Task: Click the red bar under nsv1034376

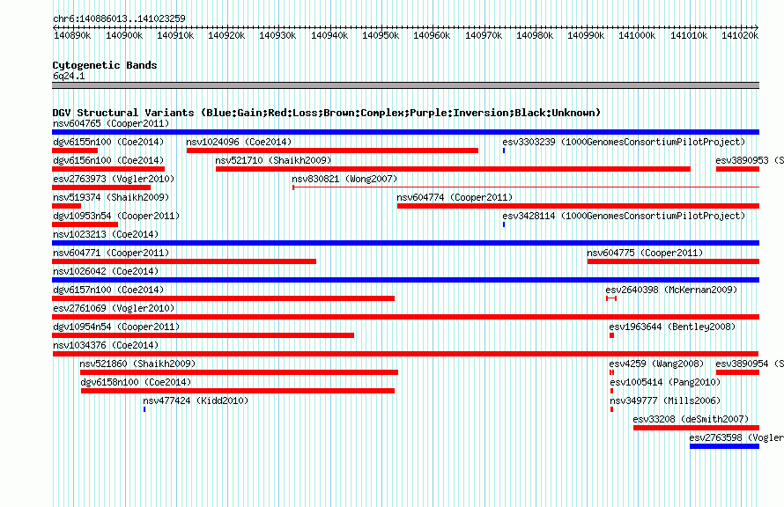Action: (405, 354)
